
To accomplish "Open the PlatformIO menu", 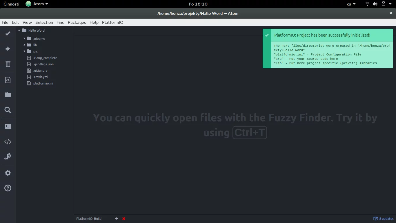I will click(112, 22).
